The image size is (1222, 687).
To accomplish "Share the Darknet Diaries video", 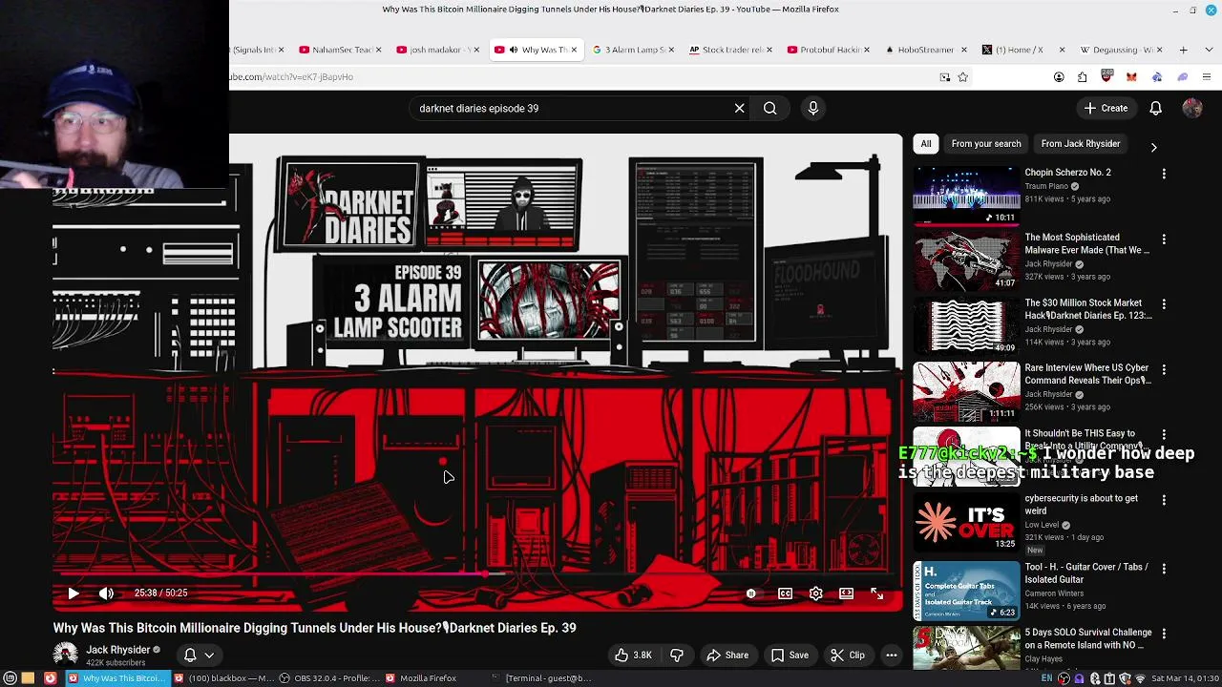I will coord(727,656).
